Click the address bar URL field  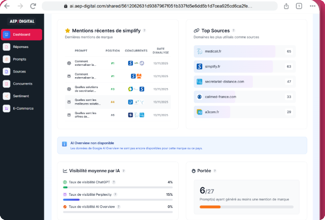click(x=160, y=6)
